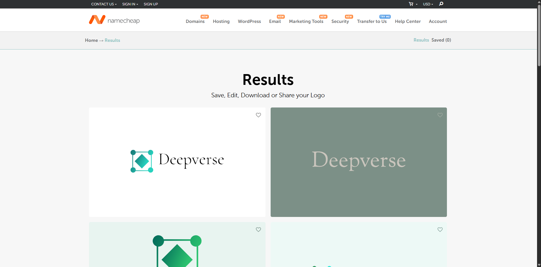Open the Help Center page
This screenshot has height=267, width=541.
point(408,21)
